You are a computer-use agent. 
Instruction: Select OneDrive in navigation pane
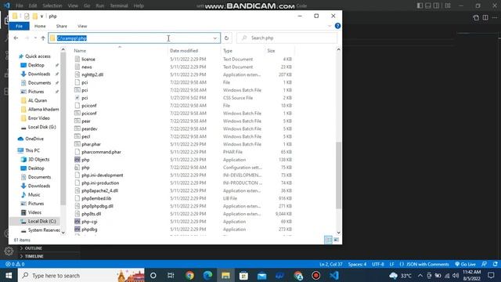[34, 139]
